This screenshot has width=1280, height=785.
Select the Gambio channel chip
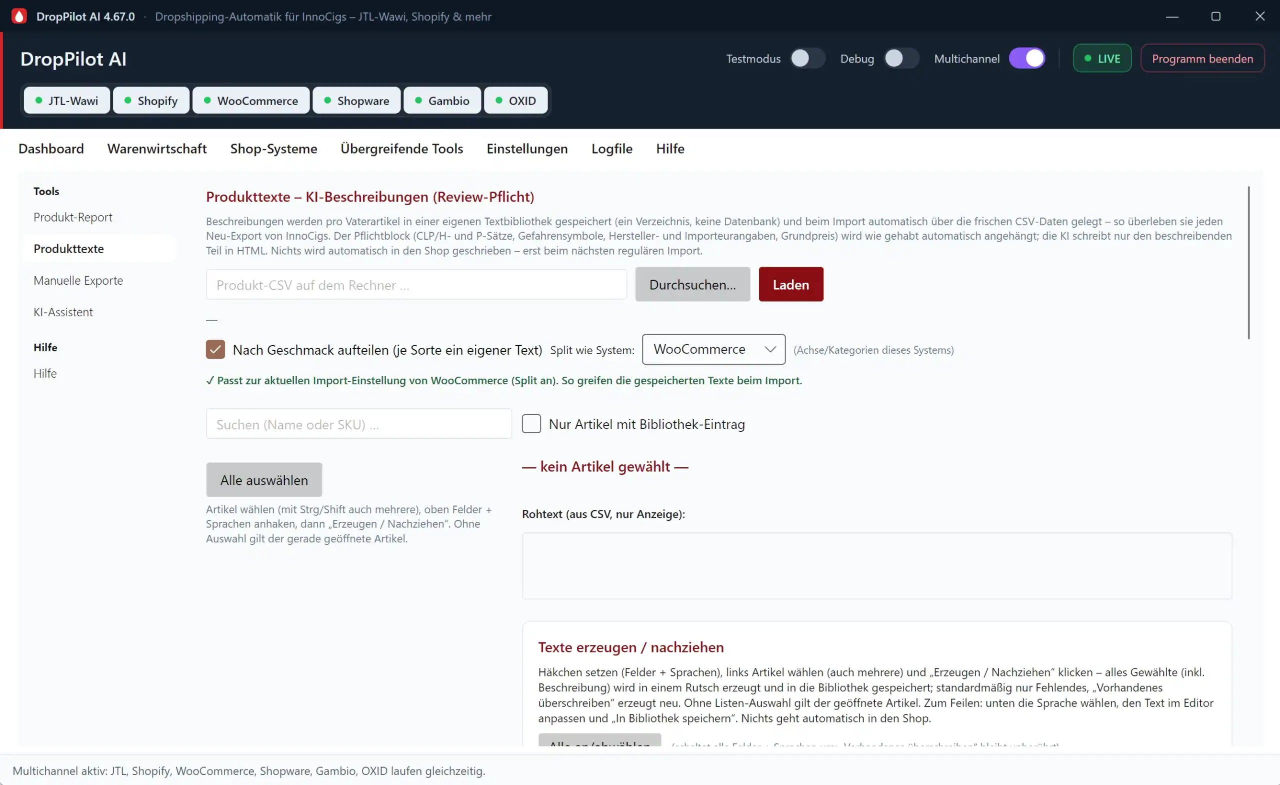(442, 101)
